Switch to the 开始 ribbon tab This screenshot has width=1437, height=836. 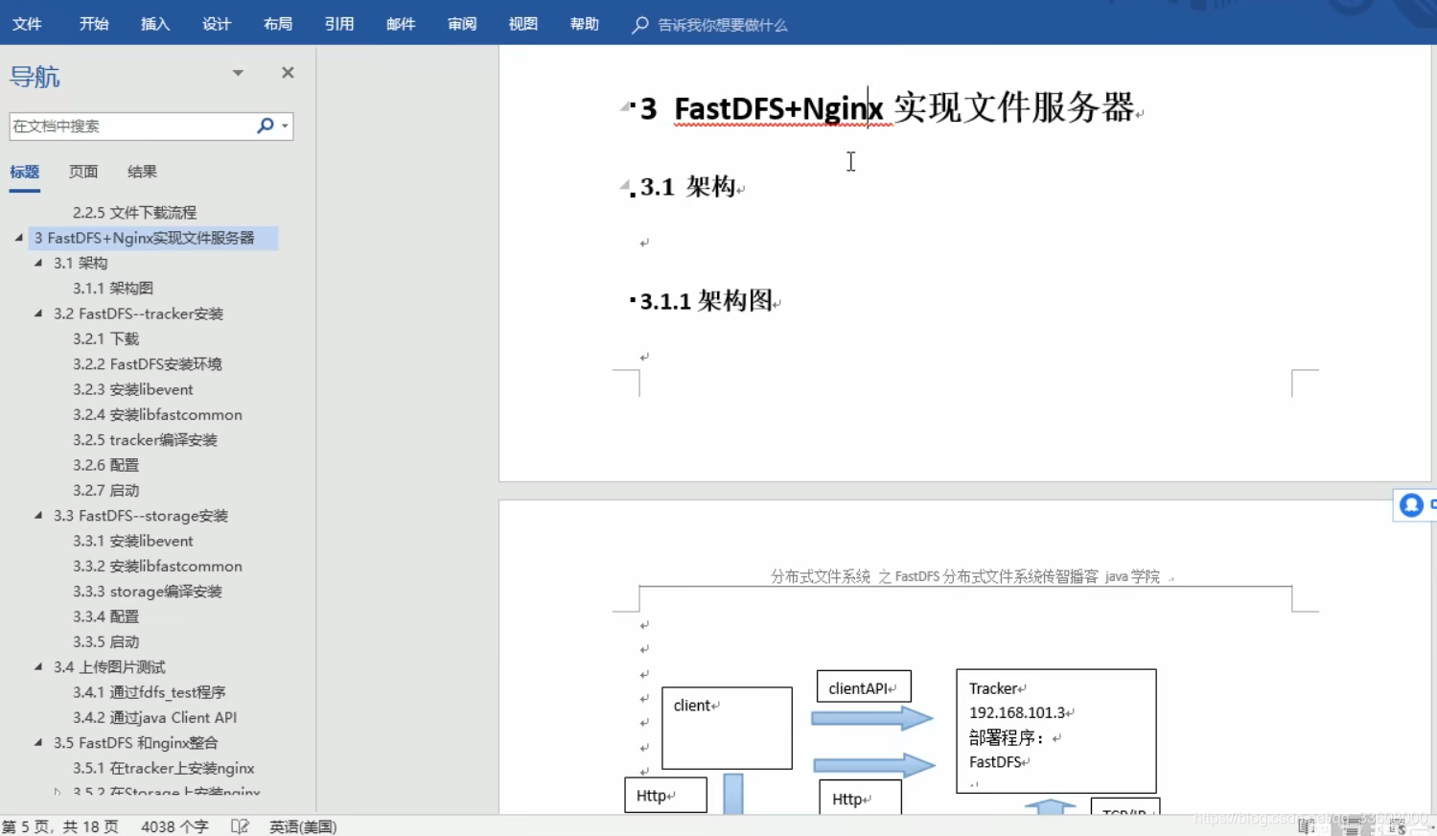point(94,24)
